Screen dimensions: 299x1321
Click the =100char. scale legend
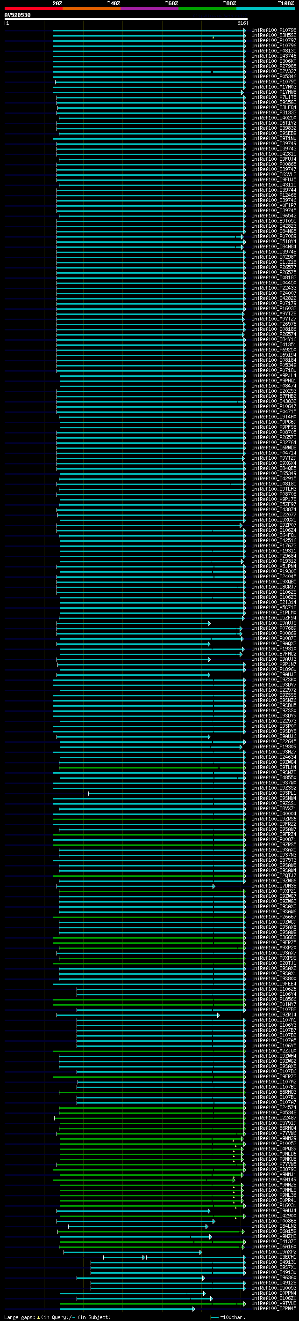[228, 1317]
